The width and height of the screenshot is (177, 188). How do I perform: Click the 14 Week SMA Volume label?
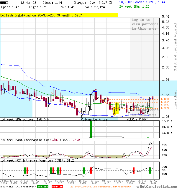coord(25,120)
